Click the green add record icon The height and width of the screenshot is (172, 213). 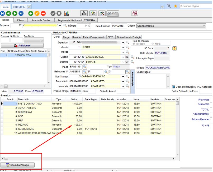(x=31, y=13)
